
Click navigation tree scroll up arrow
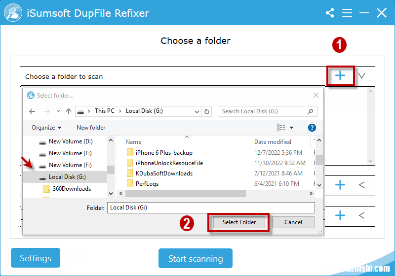pos(111,140)
